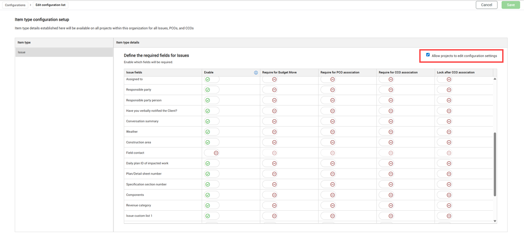Require Components for Budget Move
This screenshot has width=524, height=233.
270,195
